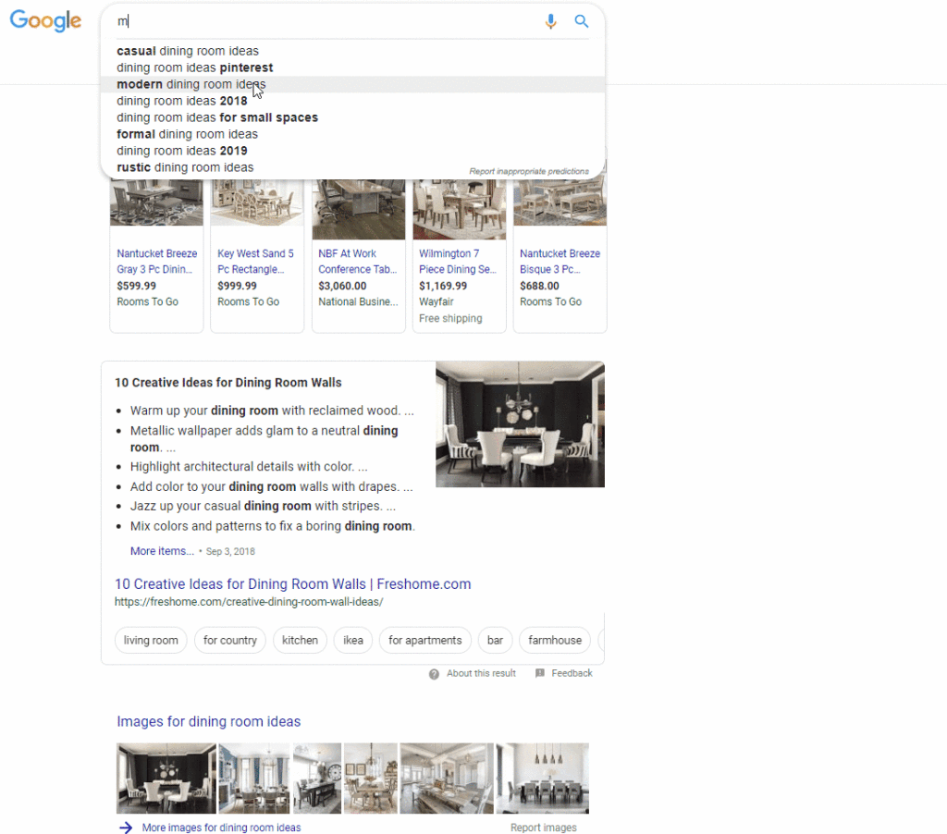947x834 pixels.
Task: Click the 'Report images' link
Action: click(543, 828)
